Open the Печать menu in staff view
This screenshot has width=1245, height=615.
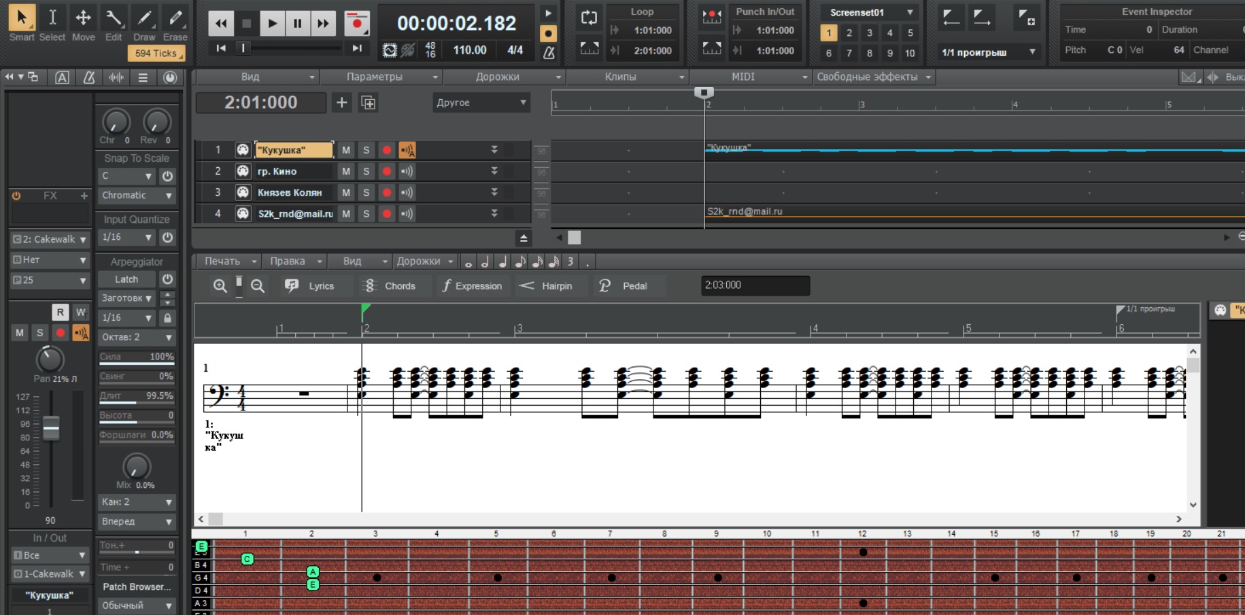pyautogui.click(x=229, y=261)
